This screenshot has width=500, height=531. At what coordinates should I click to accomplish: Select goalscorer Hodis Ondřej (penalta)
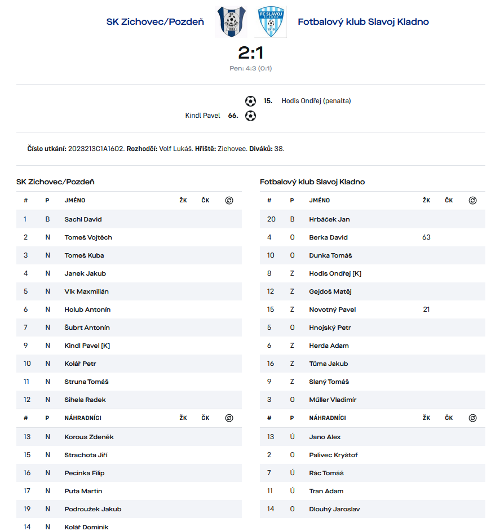click(316, 101)
